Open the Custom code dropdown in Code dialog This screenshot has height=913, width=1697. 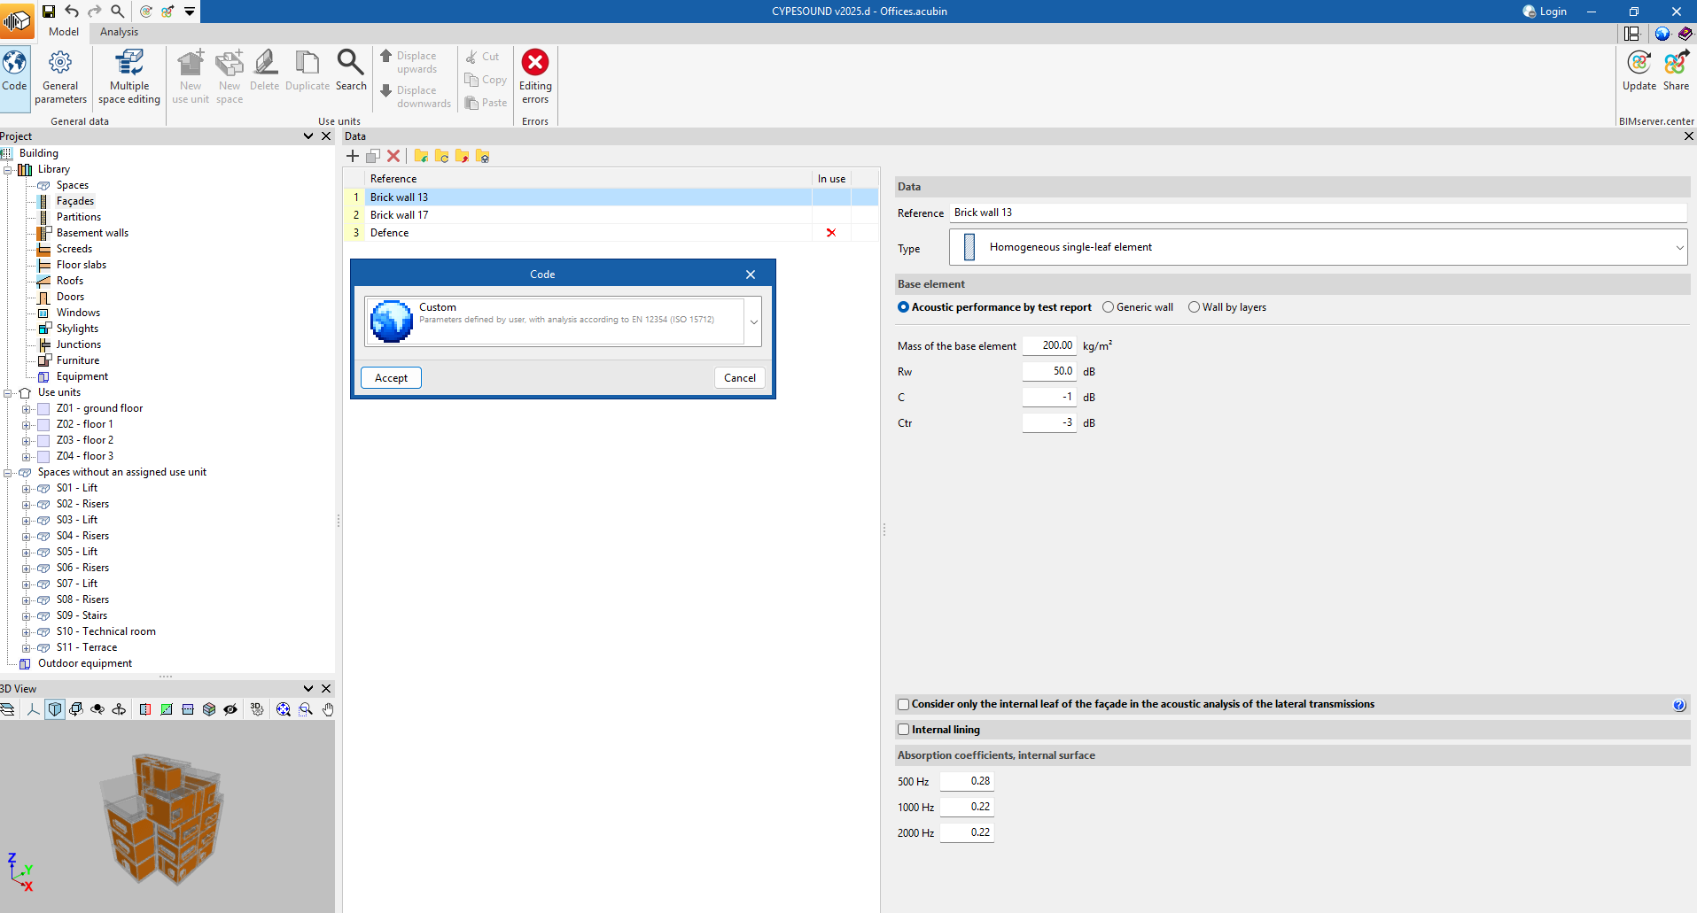(754, 321)
